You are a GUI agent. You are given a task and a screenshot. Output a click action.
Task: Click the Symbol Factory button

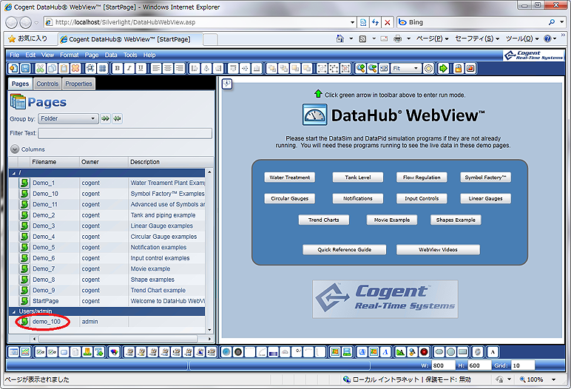(x=485, y=177)
